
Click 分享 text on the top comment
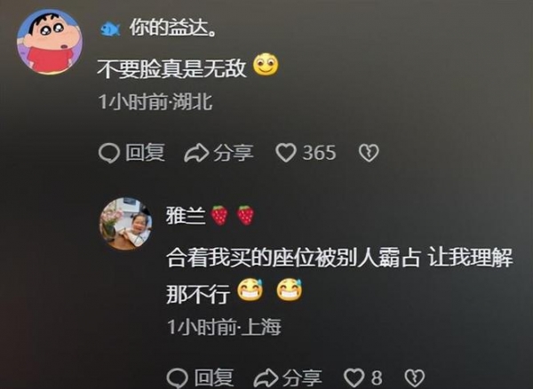click(x=234, y=153)
